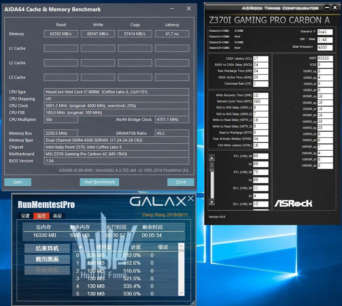Viewport: 342px width, 306px height.
Task: Click the CPU Clock value 5001.2 MHz
Action: coord(117,106)
